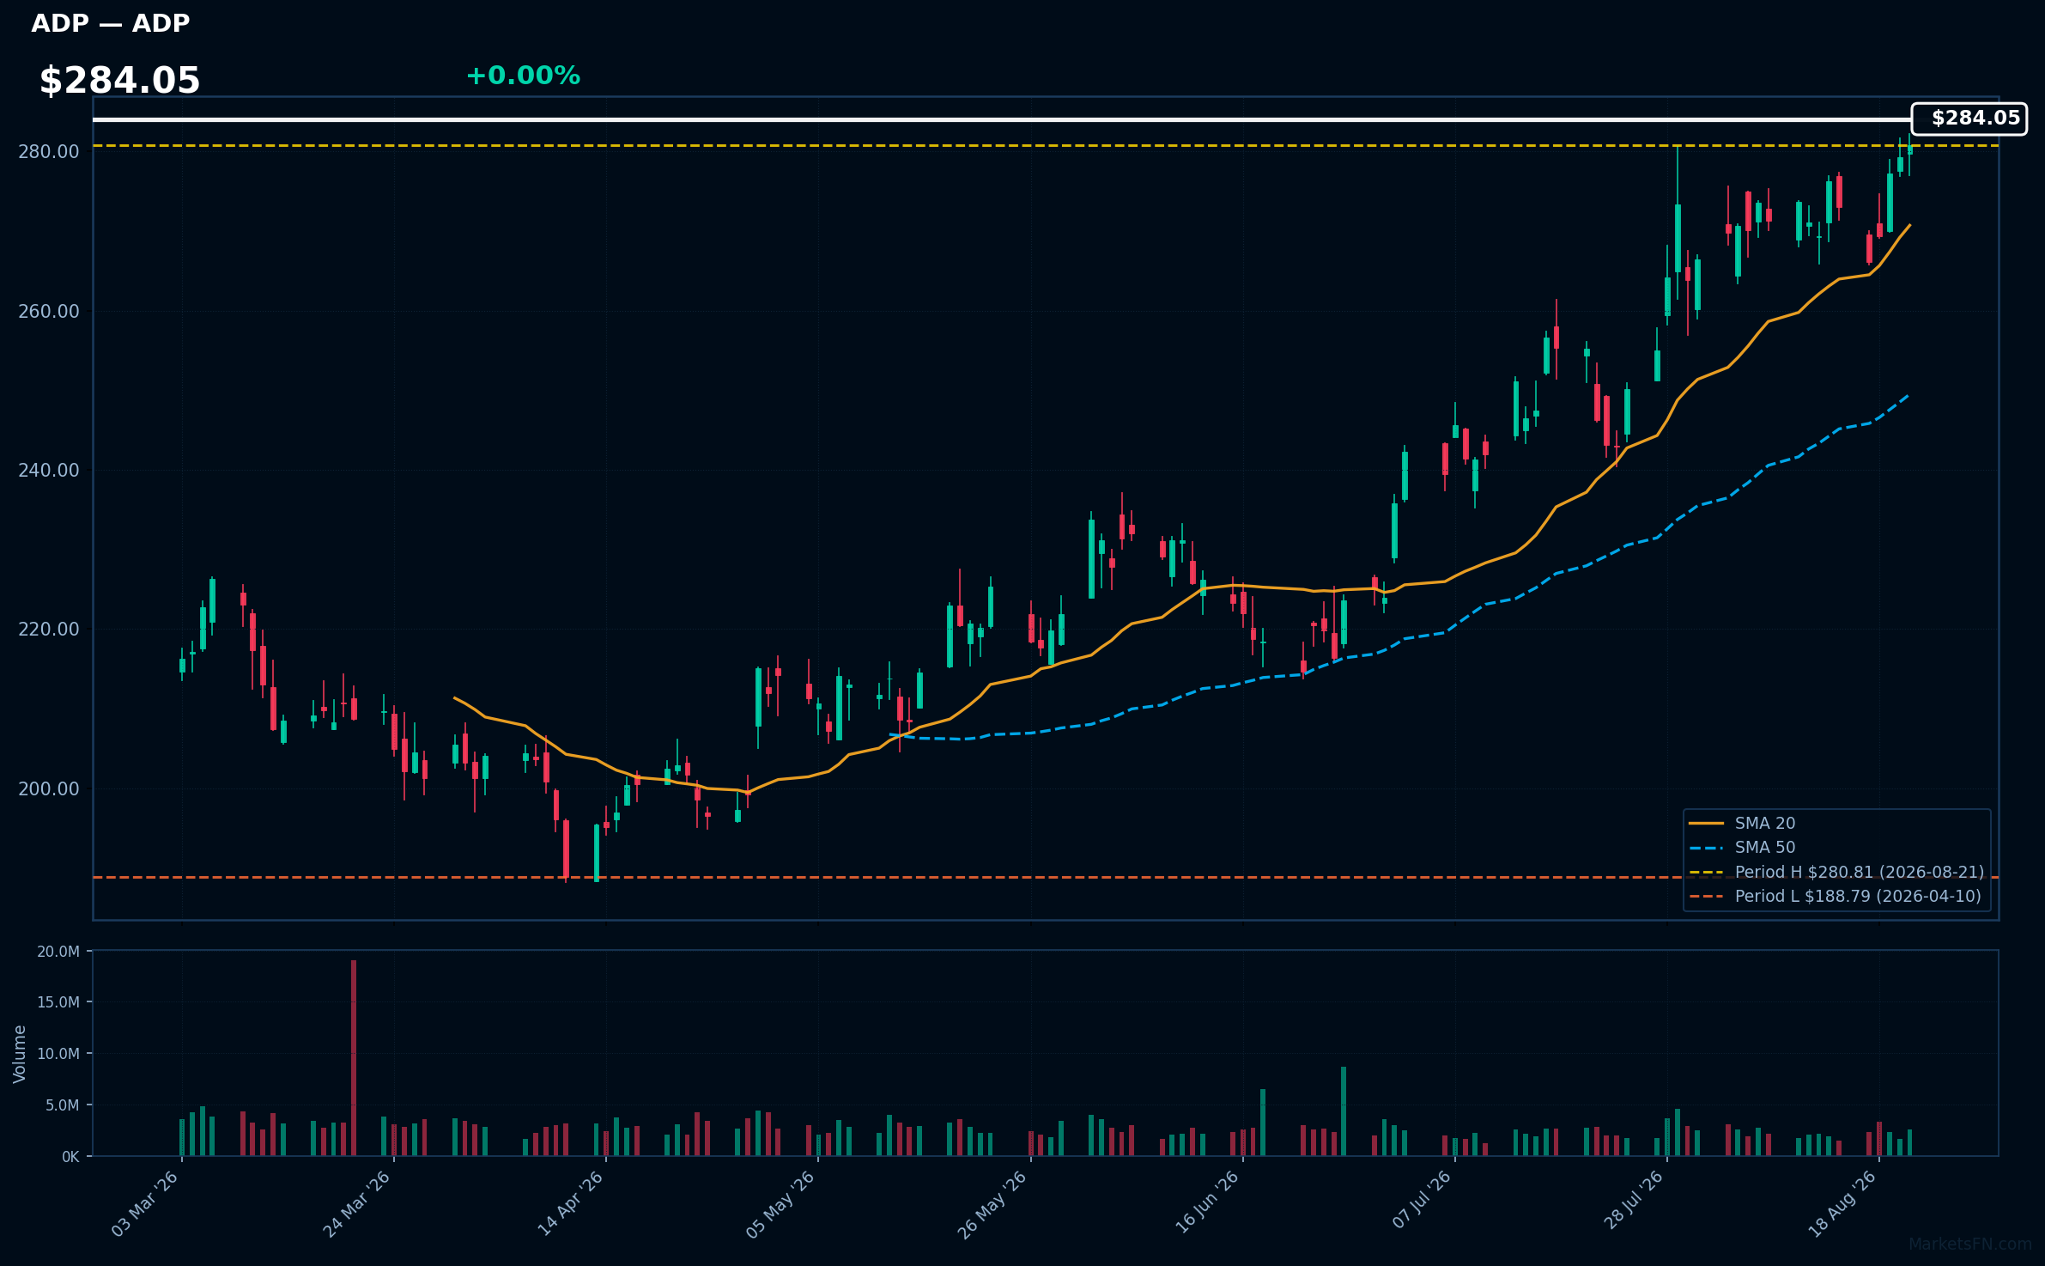Click the 240.00 price axis label

click(x=49, y=471)
